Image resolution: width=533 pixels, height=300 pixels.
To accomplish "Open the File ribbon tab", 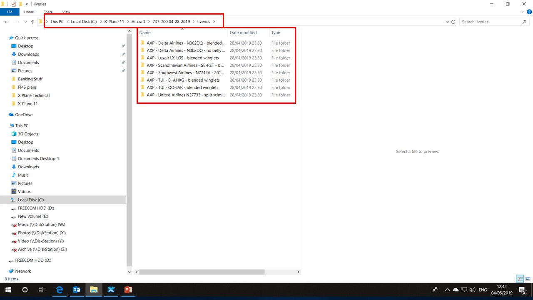I will (x=9, y=12).
